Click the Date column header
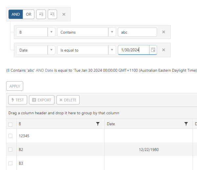The height and width of the screenshot is (170, 197). [149, 124]
